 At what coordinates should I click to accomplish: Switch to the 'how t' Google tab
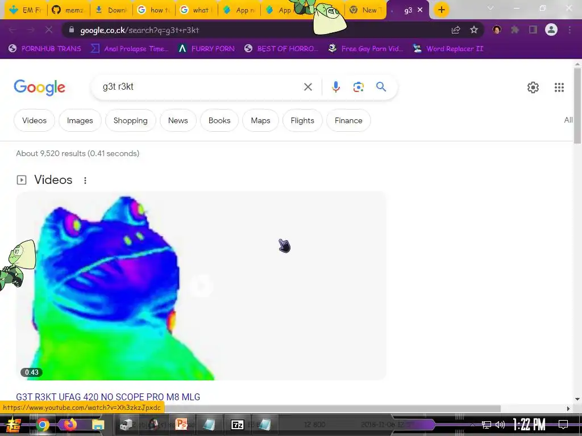(x=153, y=10)
